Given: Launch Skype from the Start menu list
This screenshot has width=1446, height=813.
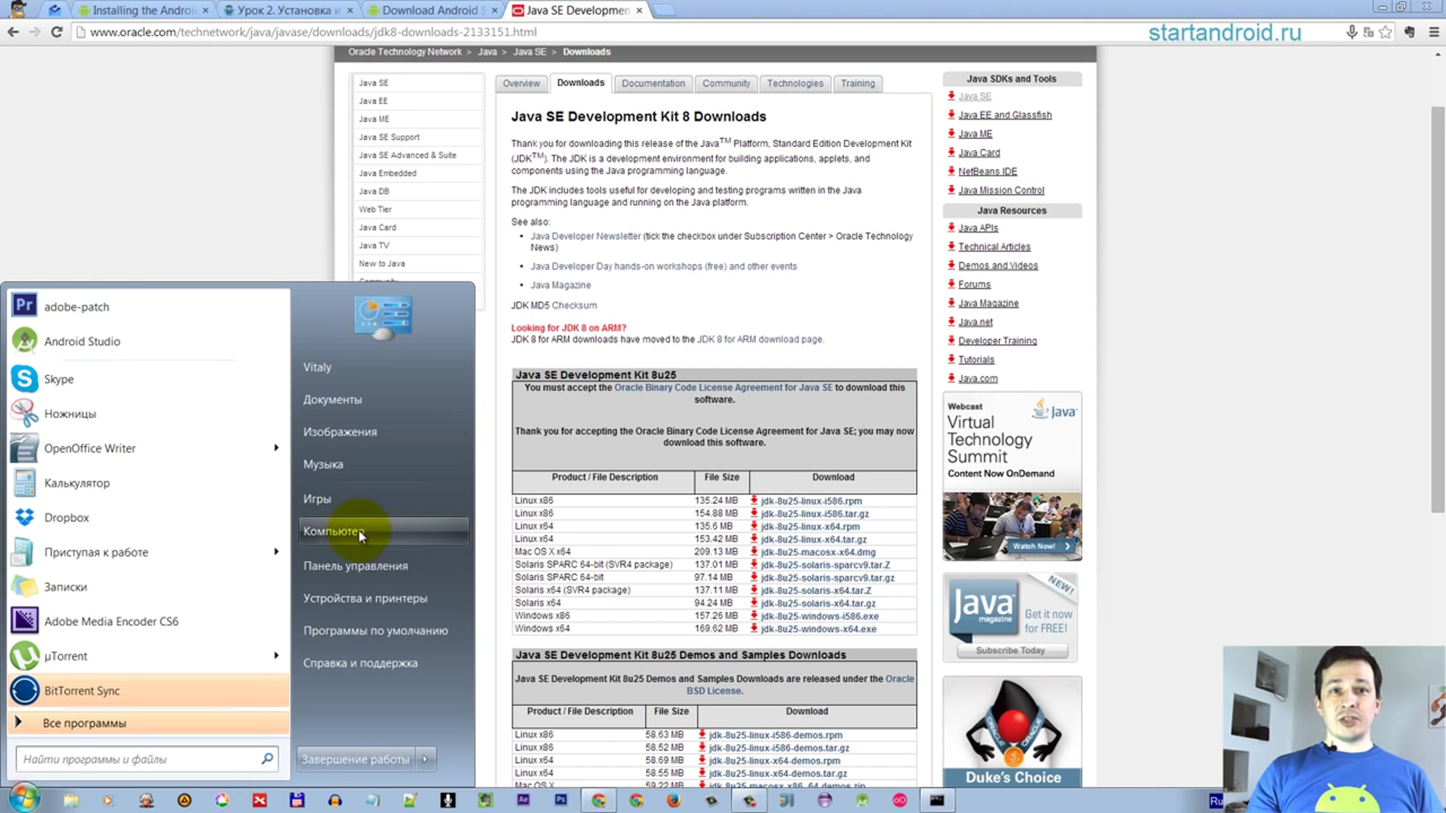Looking at the screenshot, I should click(58, 379).
